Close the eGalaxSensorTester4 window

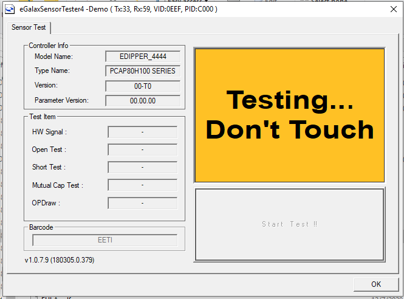pos(394,9)
